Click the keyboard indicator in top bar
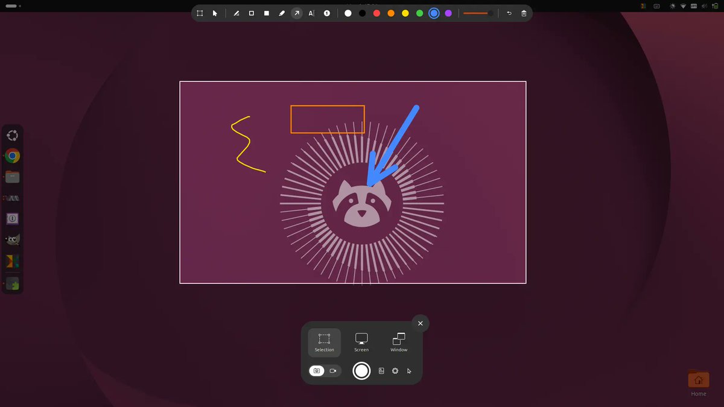 656,6
